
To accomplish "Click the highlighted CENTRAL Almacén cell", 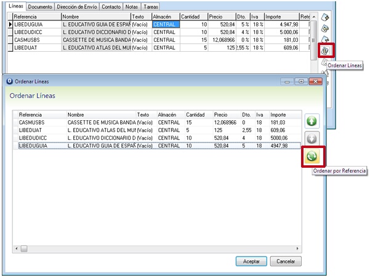I will (166, 24).
